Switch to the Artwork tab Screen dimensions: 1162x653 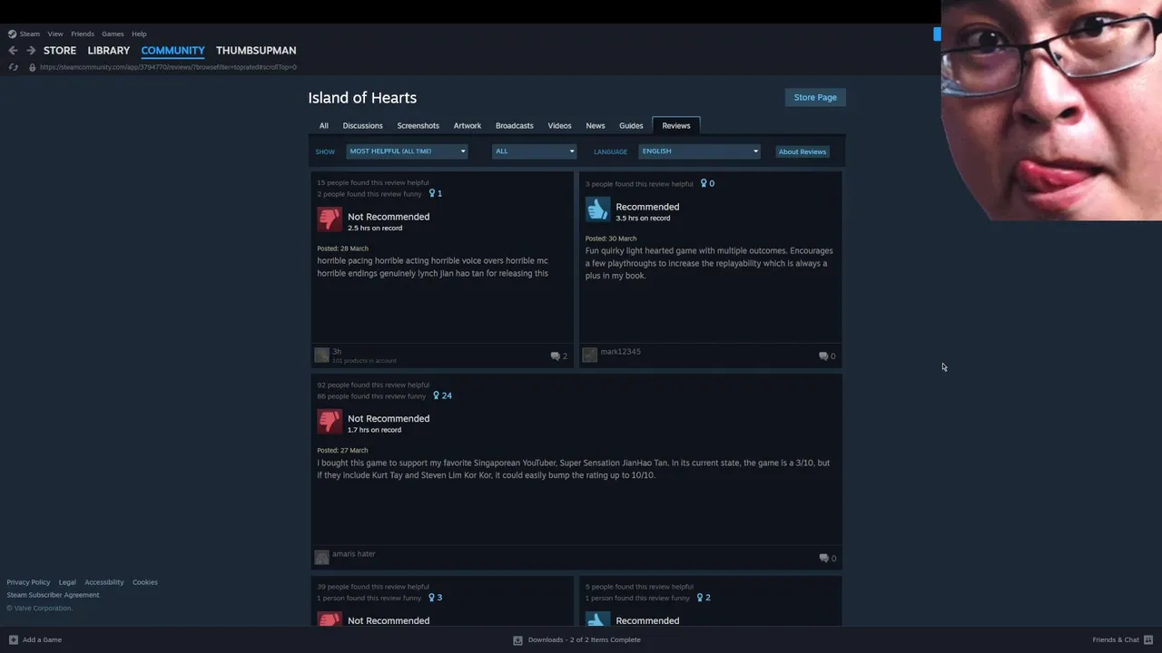pyautogui.click(x=468, y=125)
